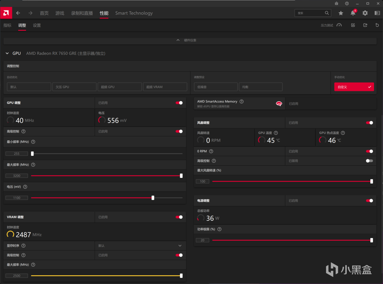Show help for GPU 调整 高级控制
The width and height of the screenshot is (383, 284).
(x=23, y=131)
